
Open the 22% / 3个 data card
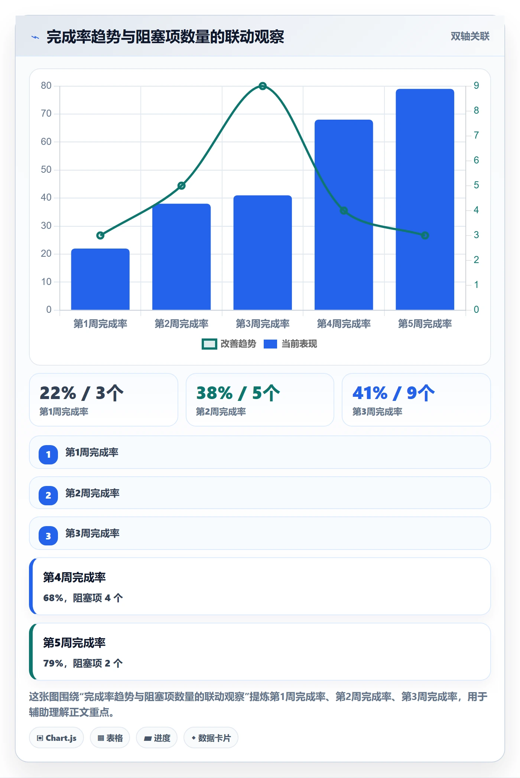coord(104,400)
